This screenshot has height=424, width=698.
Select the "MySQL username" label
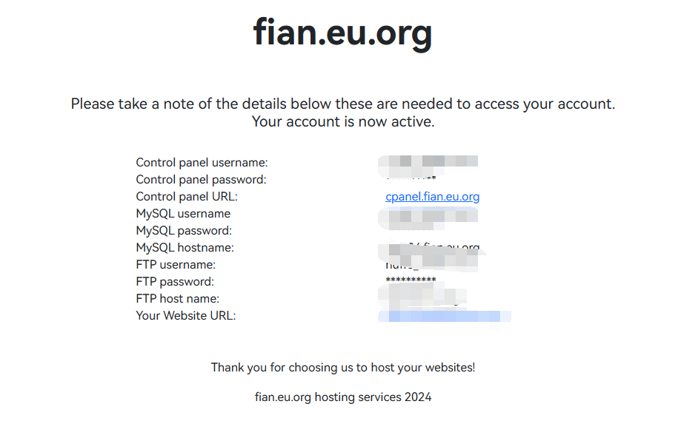click(x=183, y=214)
